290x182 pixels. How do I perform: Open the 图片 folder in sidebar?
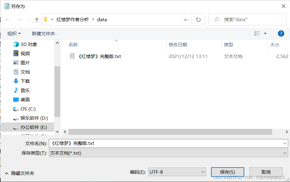(25, 63)
